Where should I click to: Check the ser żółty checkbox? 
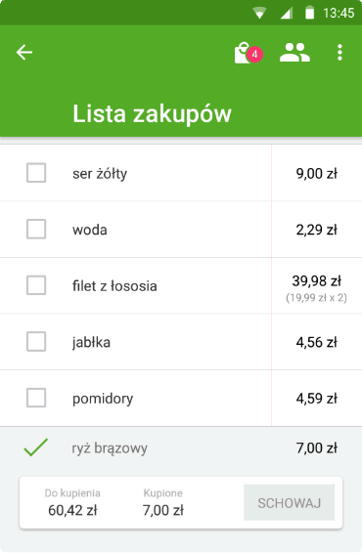pos(36,173)
